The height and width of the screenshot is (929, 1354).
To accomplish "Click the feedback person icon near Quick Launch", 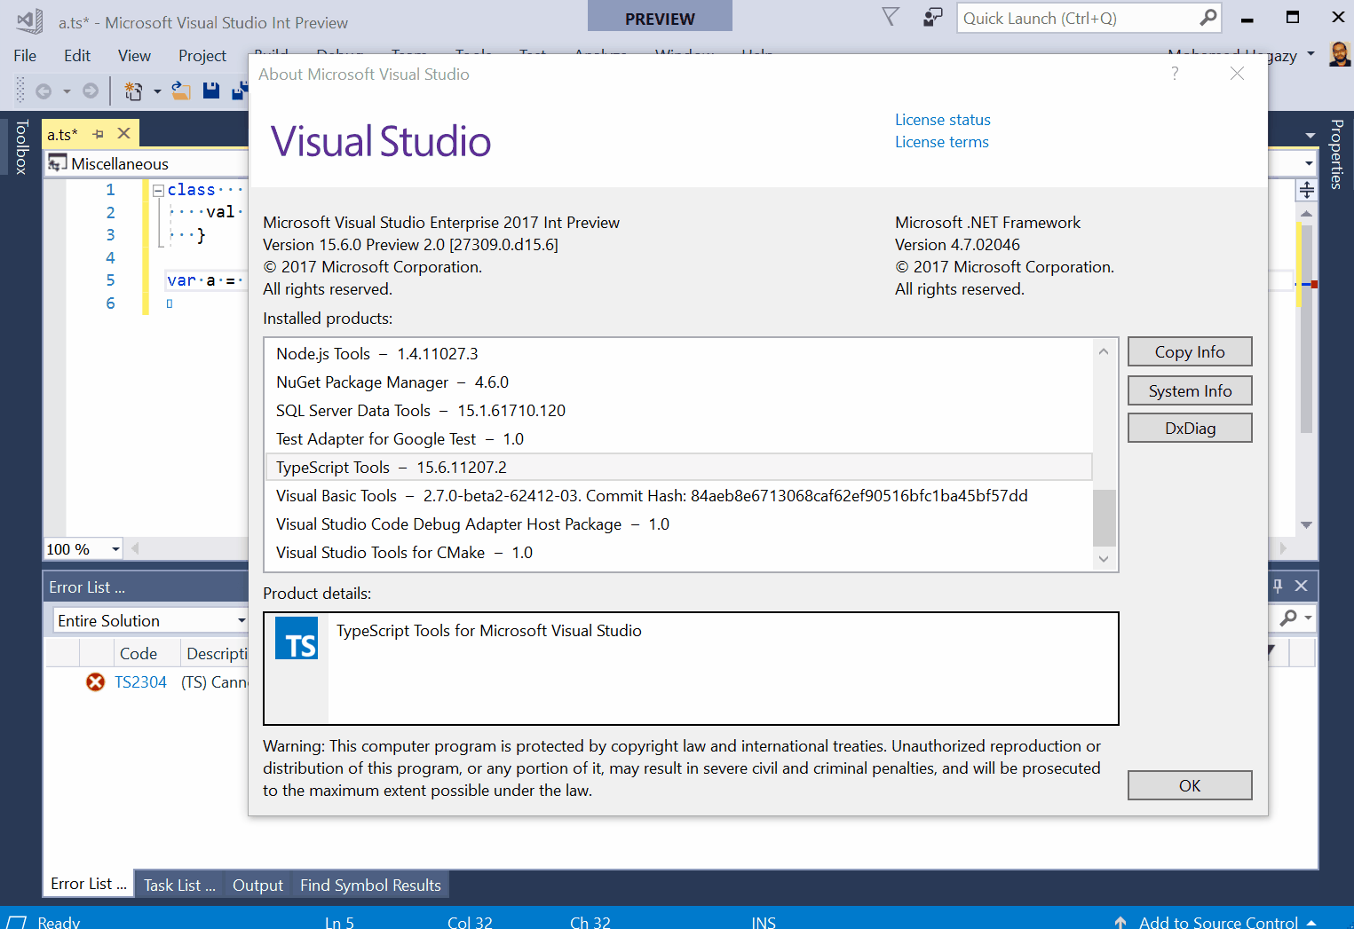I will (932, 17).
